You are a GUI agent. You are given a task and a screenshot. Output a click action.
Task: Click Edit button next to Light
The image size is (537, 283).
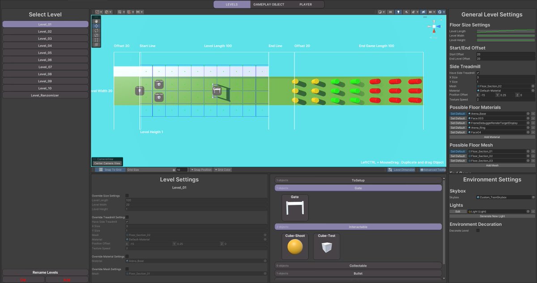coord(458,211)
